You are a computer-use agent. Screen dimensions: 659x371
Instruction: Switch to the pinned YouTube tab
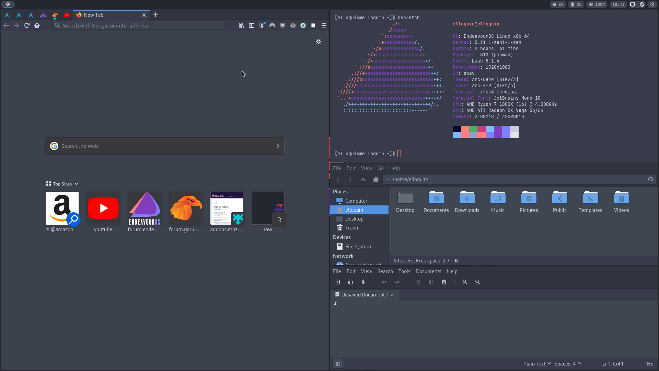(67, 15)
